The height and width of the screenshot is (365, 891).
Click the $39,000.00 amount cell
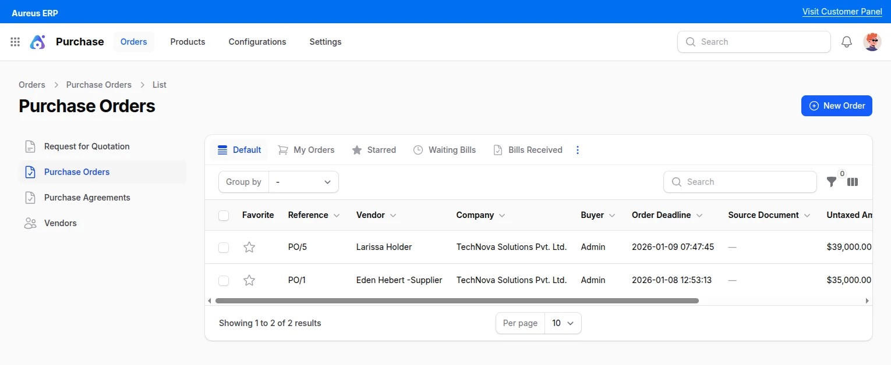click(x=849, y=247)
